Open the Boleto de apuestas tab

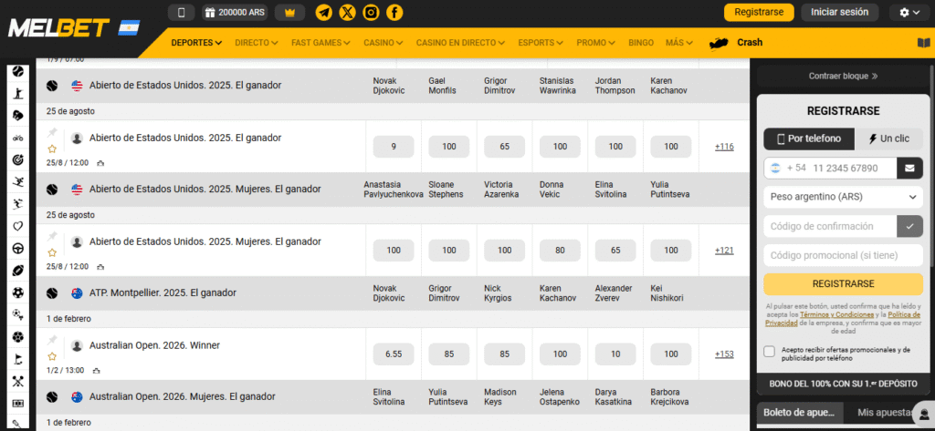point(800,412)
